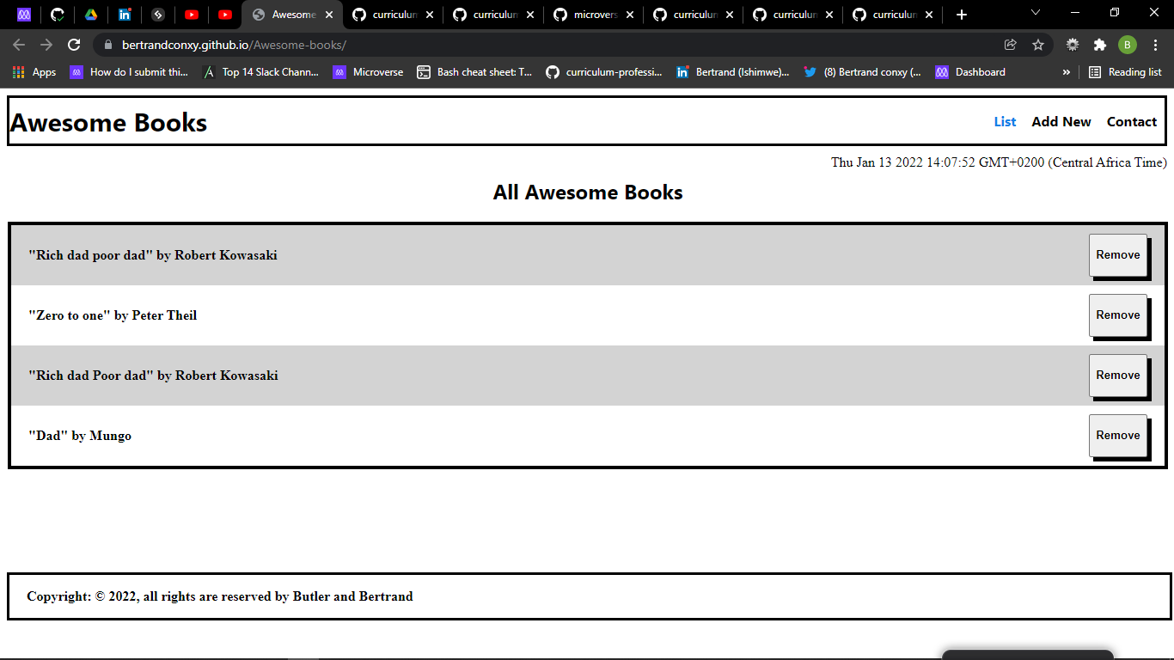Toggle the bookmark star for this page
1174x660 pixels.
[x=1038, y=43]
